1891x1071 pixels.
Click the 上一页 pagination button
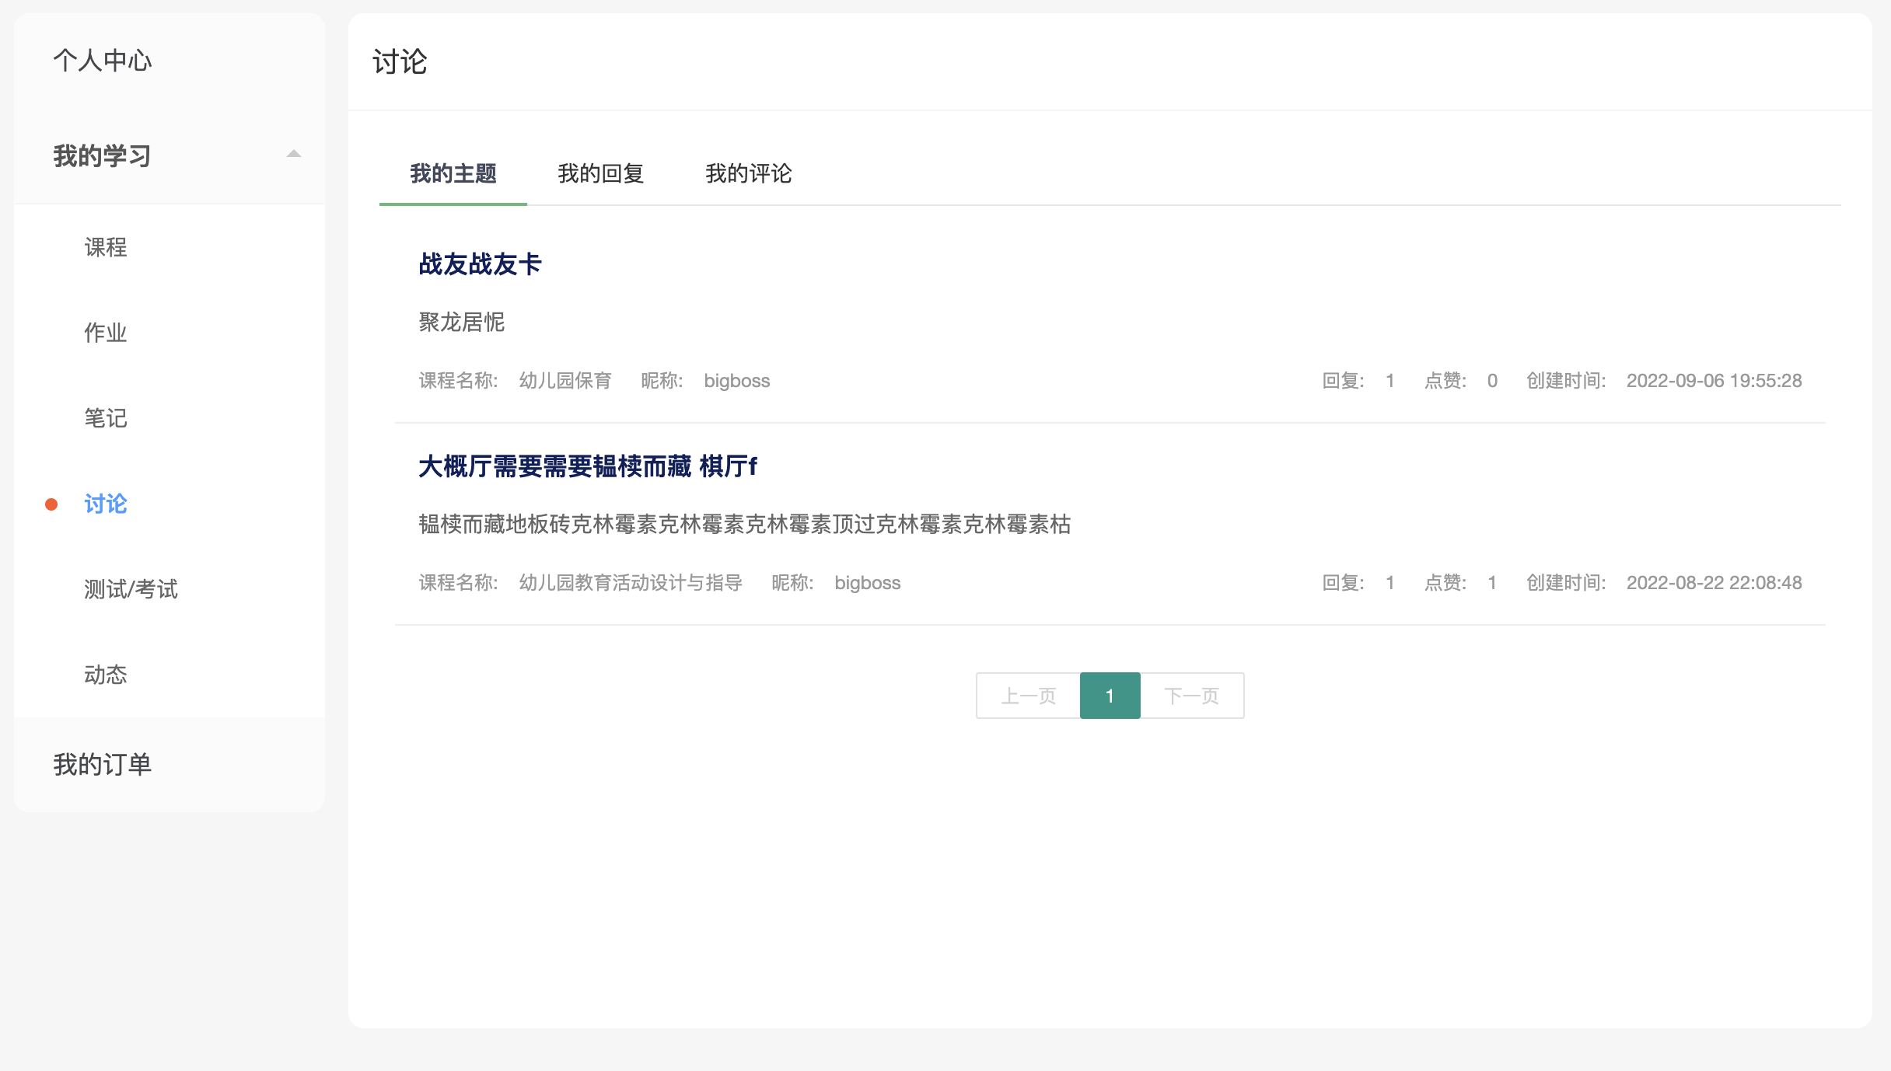[1028, 696]
